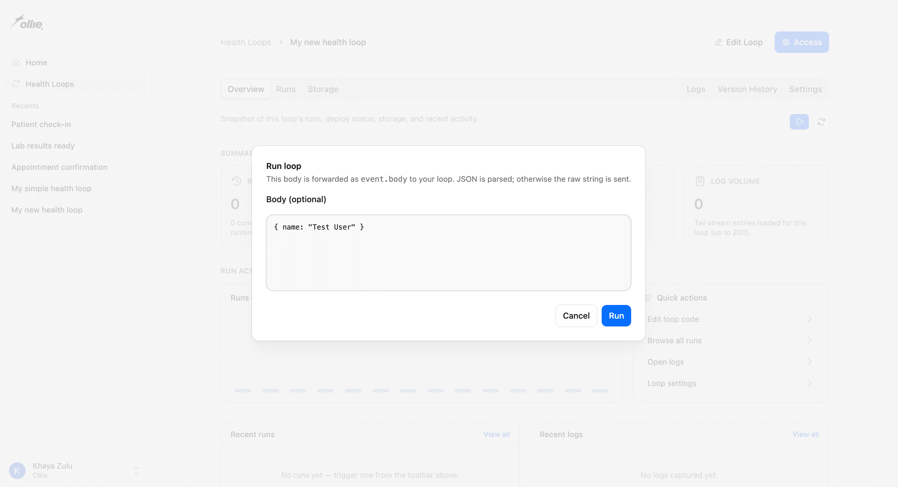Open Loop settings chevron
Viewport: 898px width, 487px height.
coord(809,383)
